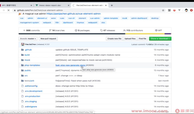This screenshot has width=194, height=114.
Task: Click the Upload files button
Action: pos(130,39)
